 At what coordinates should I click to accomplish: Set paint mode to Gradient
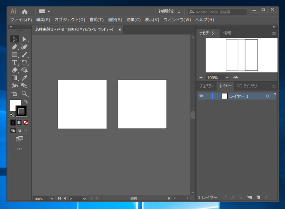click(x=19, y=122)
